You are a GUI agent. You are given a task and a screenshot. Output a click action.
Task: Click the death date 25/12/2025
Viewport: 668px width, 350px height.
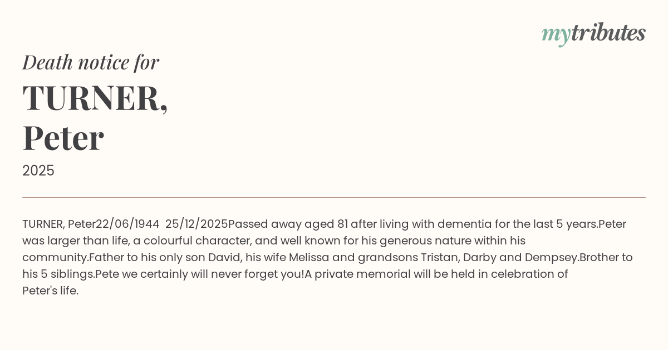[197, 224]
